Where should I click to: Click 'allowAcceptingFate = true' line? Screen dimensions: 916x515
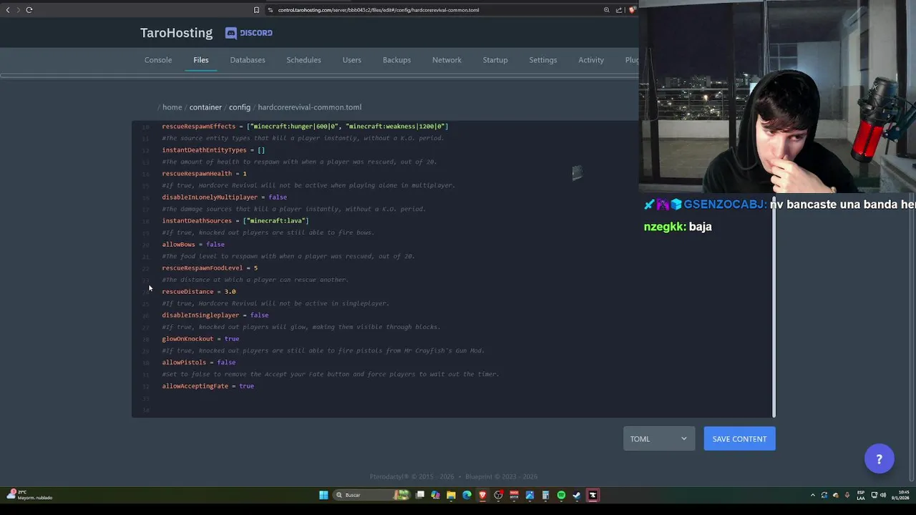click(208, 386)
